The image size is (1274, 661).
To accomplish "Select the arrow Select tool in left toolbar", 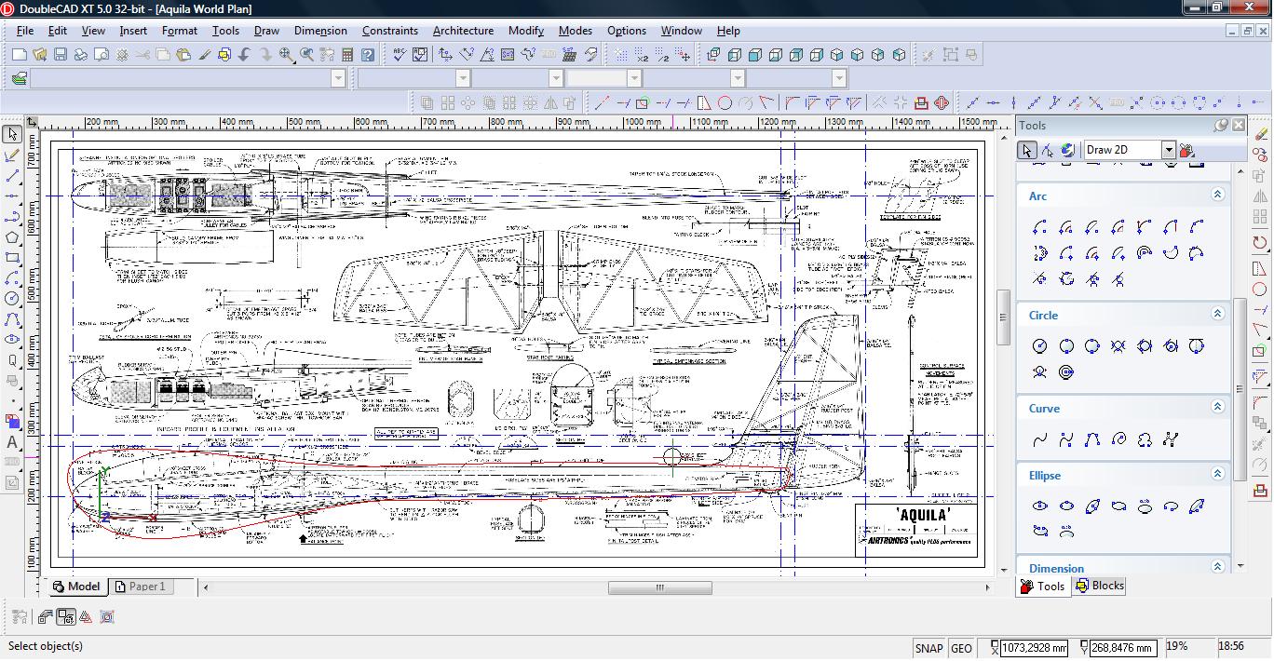I will coord(12,135).
